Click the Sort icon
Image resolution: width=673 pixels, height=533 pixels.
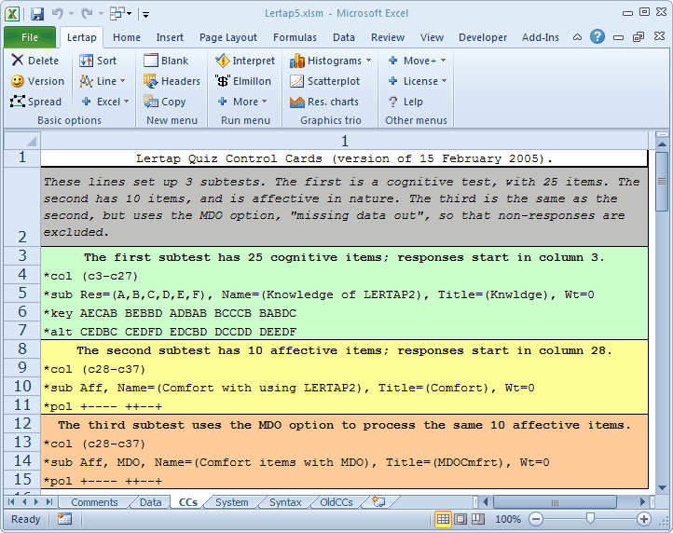tap(87, 61)
